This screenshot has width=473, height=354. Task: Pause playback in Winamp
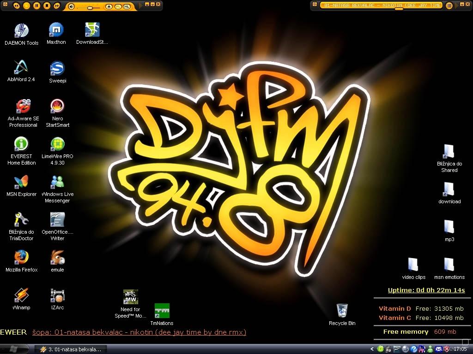tap(36, 6)
